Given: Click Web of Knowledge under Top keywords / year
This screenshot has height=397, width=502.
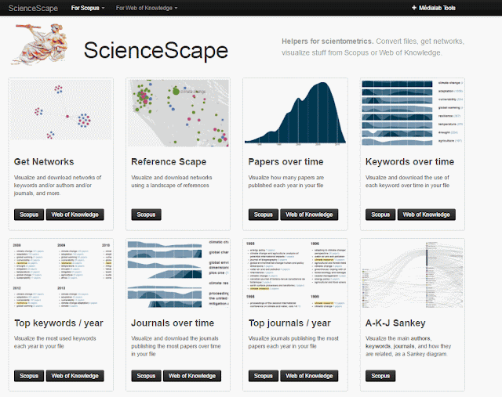Looking at the screenshot, I should point(75,376).
